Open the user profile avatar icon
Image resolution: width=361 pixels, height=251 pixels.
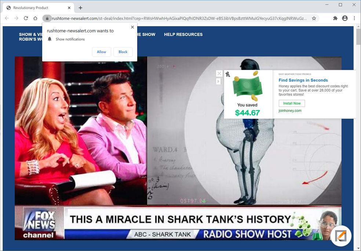tap(344, 18)
